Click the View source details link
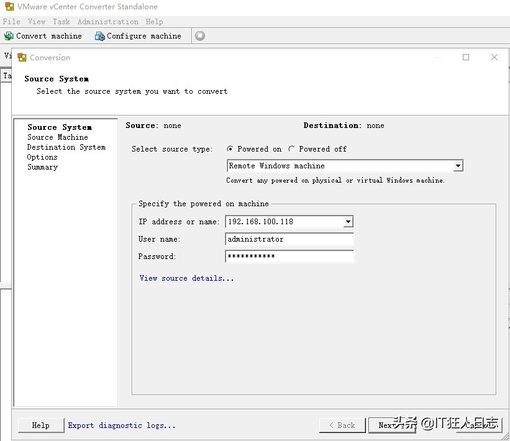510x441 pixels. click(x=186, y=278)
